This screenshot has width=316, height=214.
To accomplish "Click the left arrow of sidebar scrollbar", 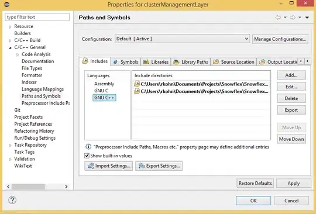I will [8, 187].
